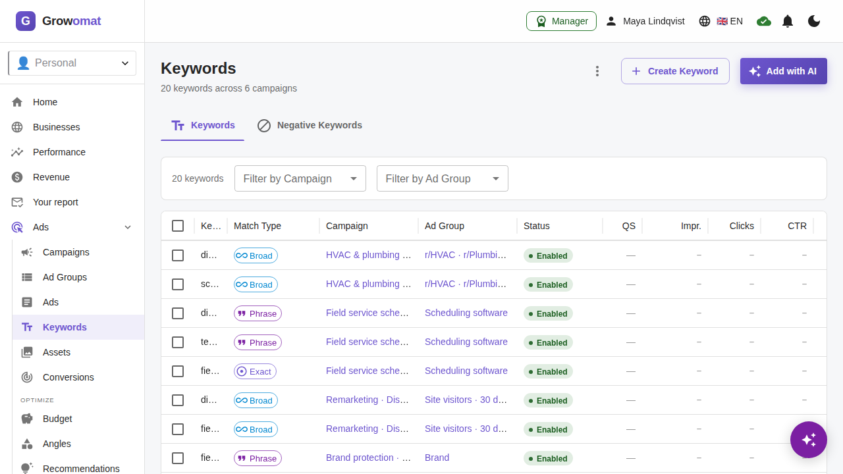Switch to Negative Keywords tab
Viewport: 843px width, 474px height.
[310, 125]
